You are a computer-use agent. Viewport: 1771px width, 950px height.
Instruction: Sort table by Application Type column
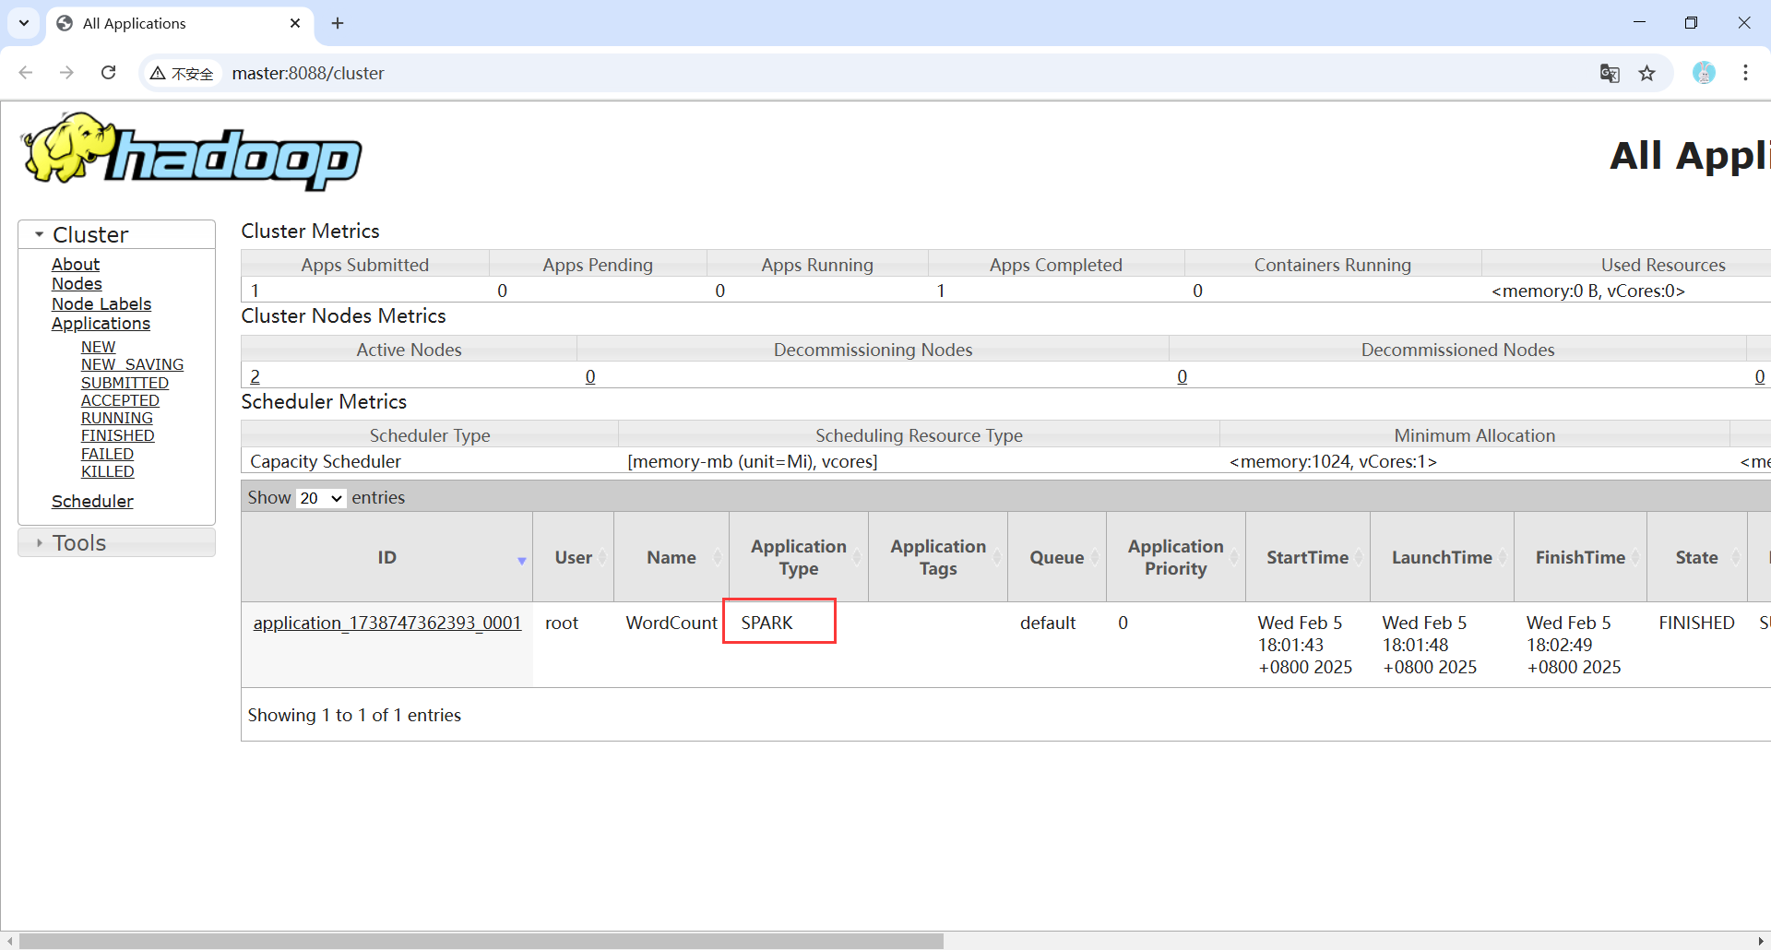(x=799, y=557)
